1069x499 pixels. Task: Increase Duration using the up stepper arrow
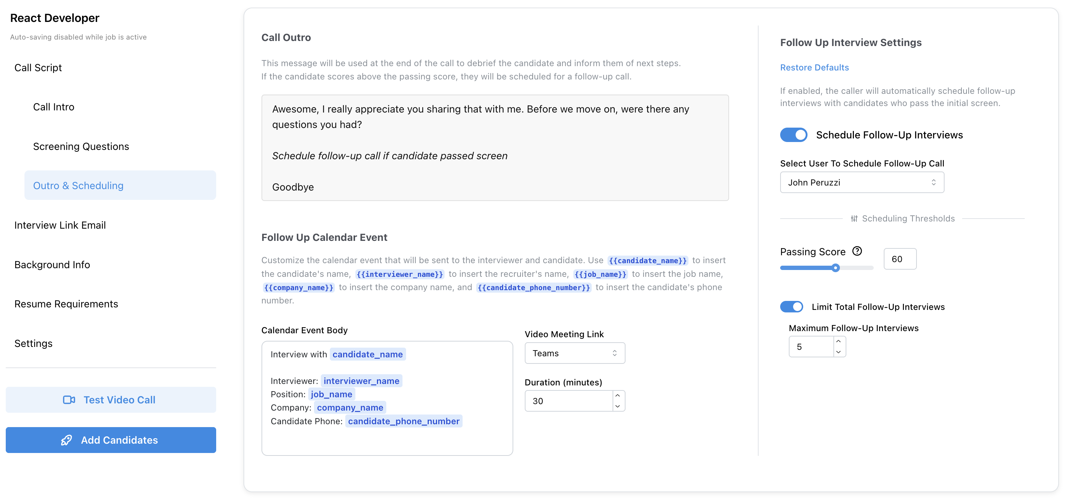tap(617, 396)
